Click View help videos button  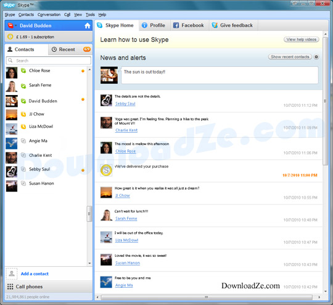coord(301,40)
